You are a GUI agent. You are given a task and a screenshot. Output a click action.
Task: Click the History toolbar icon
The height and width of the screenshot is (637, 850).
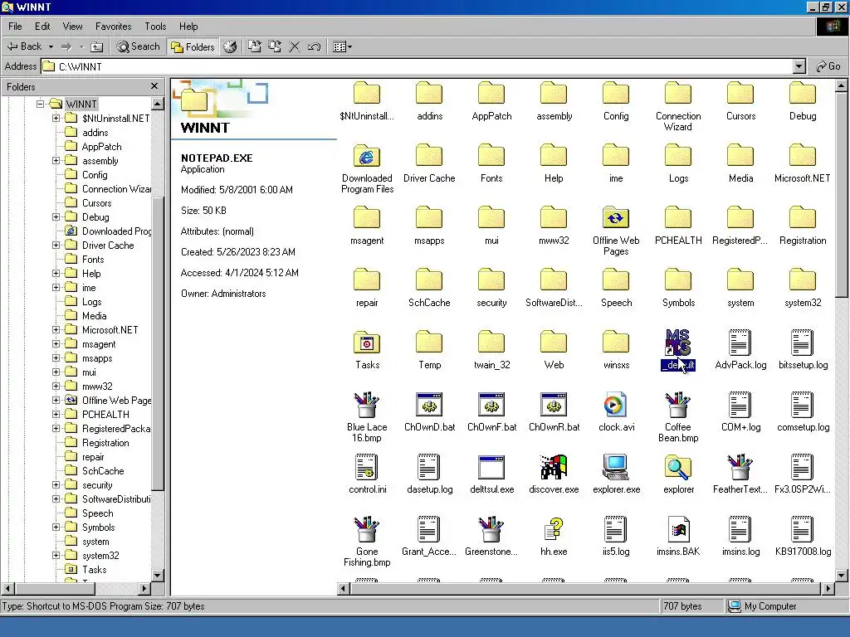point(230,46)
